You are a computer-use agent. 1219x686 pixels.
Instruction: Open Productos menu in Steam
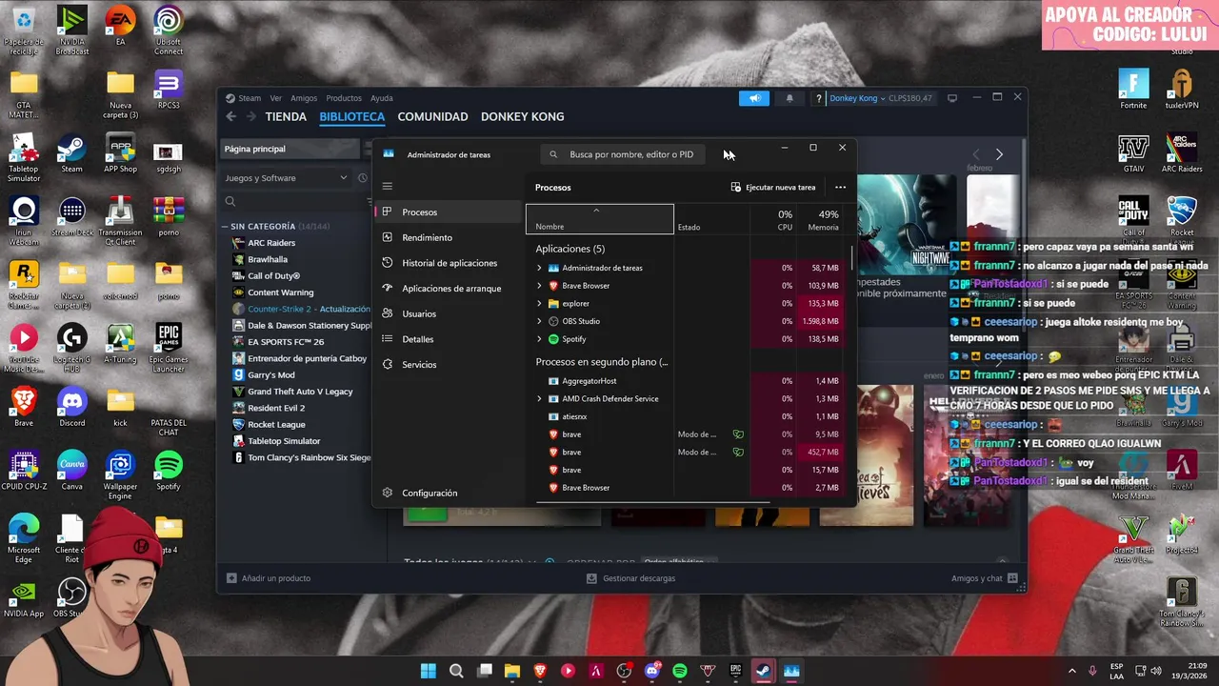click(344, 98)
